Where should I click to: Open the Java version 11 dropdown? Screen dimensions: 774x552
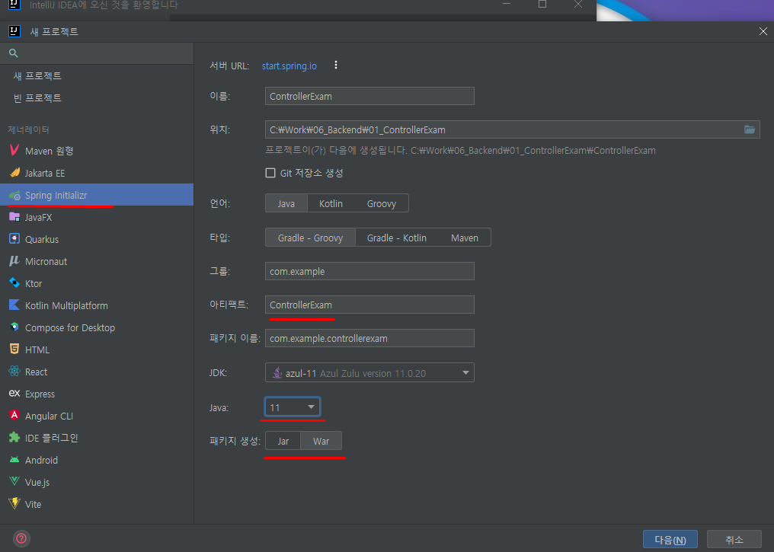tap(293, 407)
